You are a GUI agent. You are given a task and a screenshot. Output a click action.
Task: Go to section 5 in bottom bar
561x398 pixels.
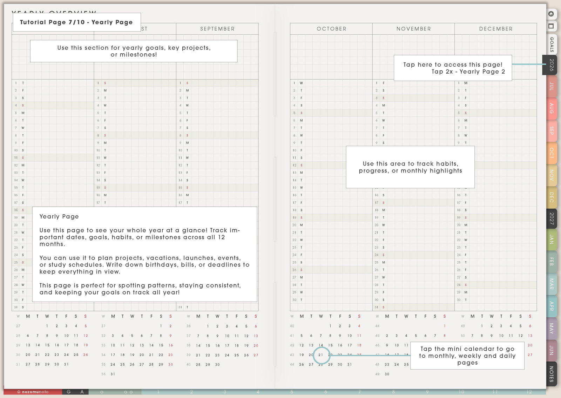292,392
